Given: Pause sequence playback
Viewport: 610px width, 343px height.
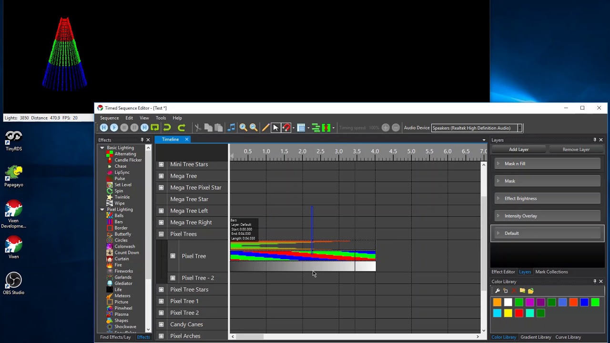Looking at the screenshot, I should [134, 128].
